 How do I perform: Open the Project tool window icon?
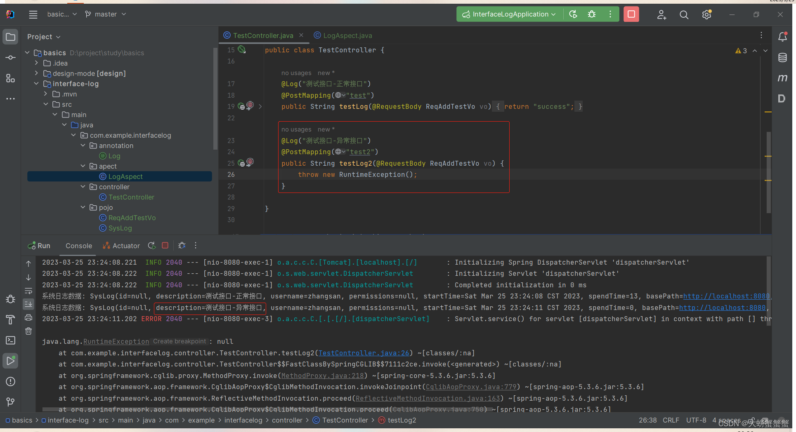pos(11,37)
